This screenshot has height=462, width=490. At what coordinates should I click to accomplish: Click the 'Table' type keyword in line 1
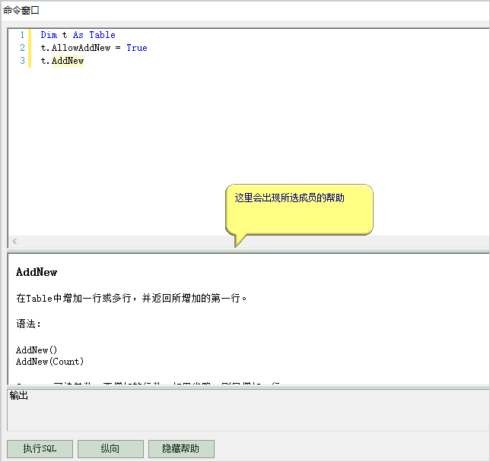(x=102, y=35)
